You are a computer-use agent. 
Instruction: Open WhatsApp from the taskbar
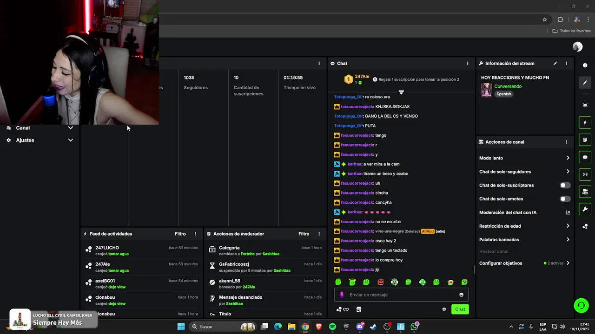click(414, 327)
